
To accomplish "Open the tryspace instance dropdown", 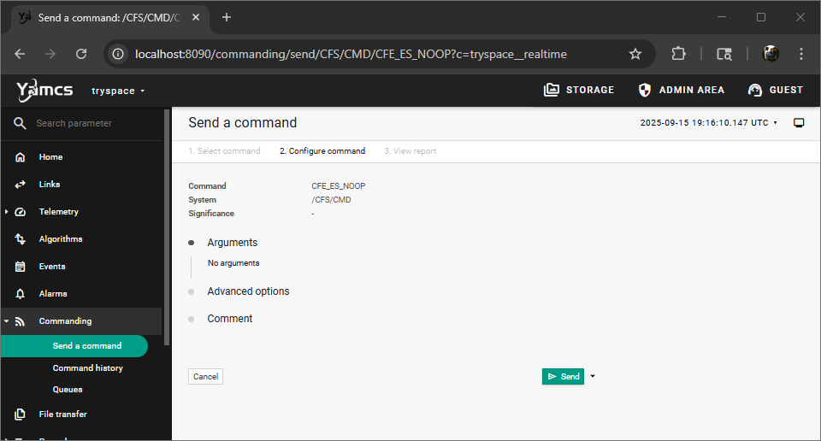I will tap(118, 91).
